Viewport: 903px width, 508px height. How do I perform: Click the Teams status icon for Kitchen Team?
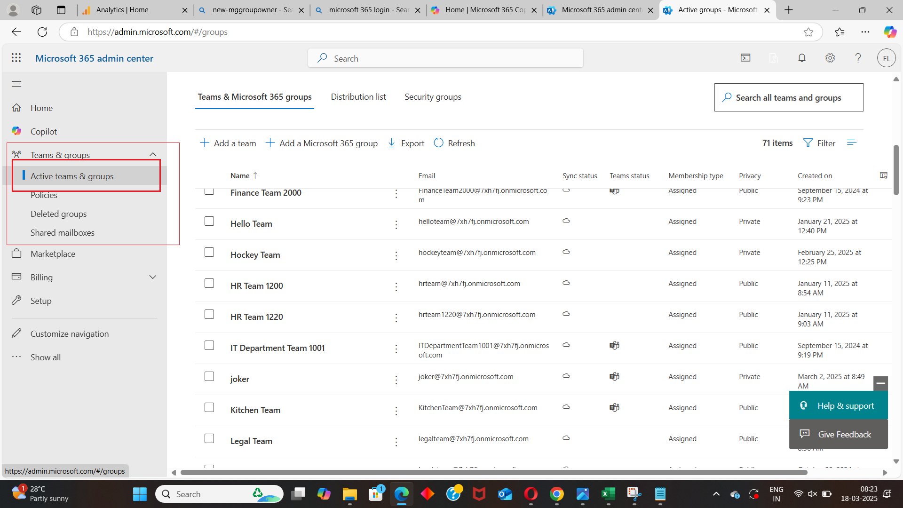point(614,407)
